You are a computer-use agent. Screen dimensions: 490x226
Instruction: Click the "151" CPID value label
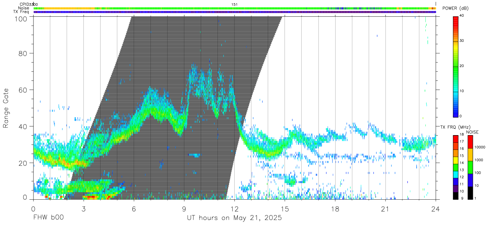coord(235,4)
